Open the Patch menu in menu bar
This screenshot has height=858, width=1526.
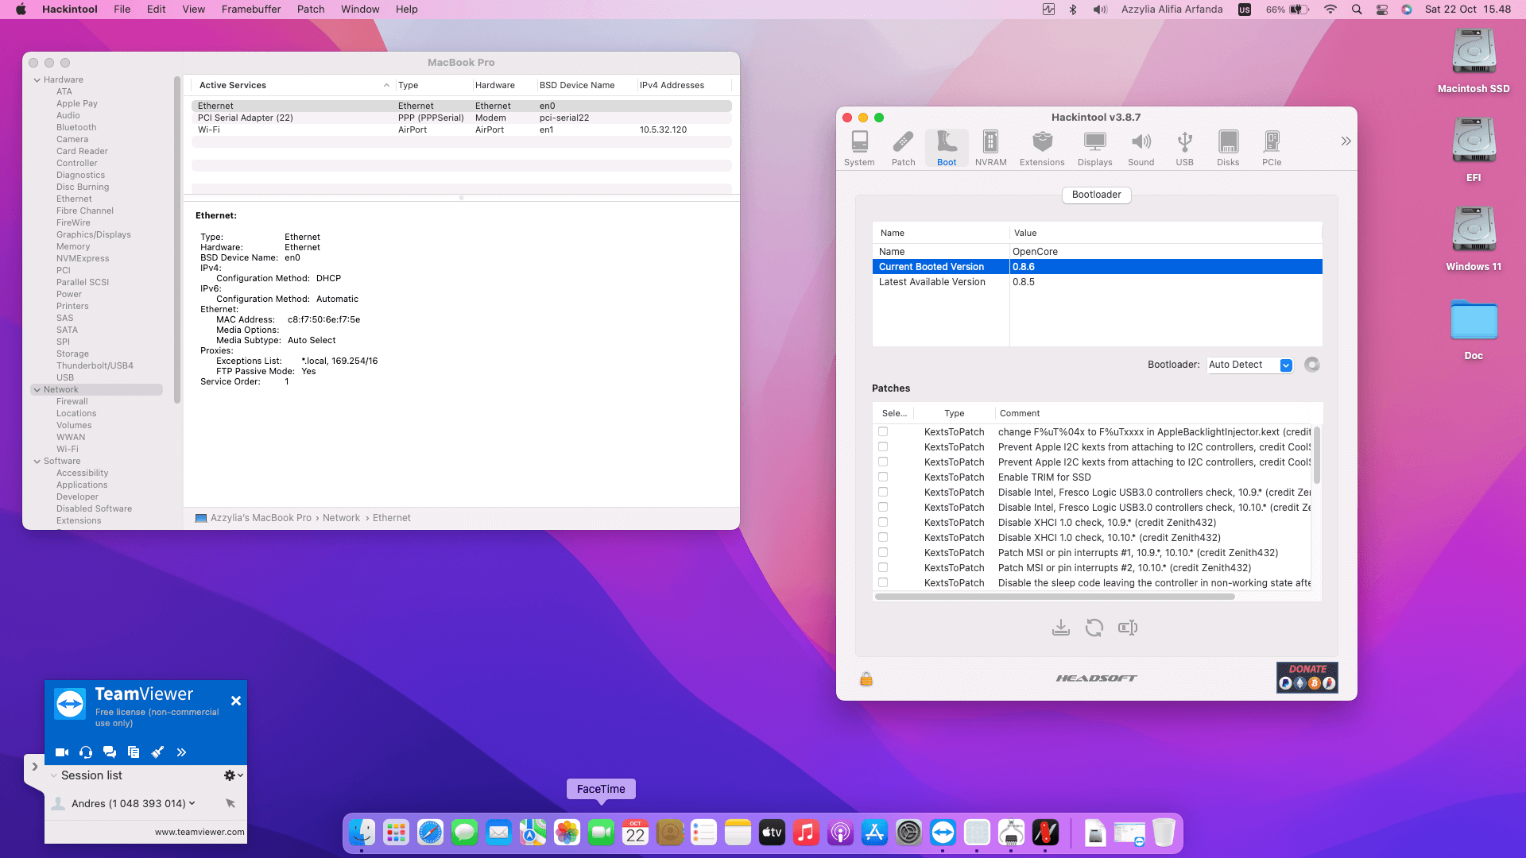click(311, 10)
